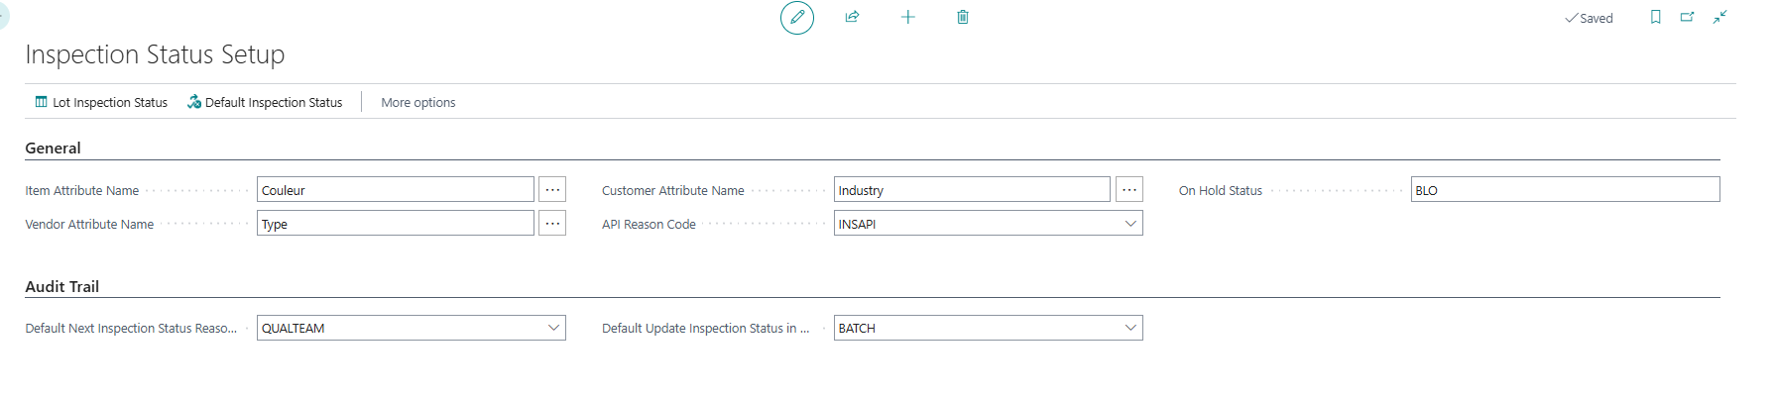The width and height of the screenshot is (1776, 397).
Task: Click the trash can delete icon
Action: pyautogui.click(x=962, y=18)
